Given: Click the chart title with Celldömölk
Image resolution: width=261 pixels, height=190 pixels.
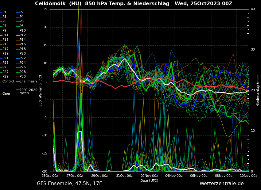Looking at the screenshot, I should [x=134, y=4].
